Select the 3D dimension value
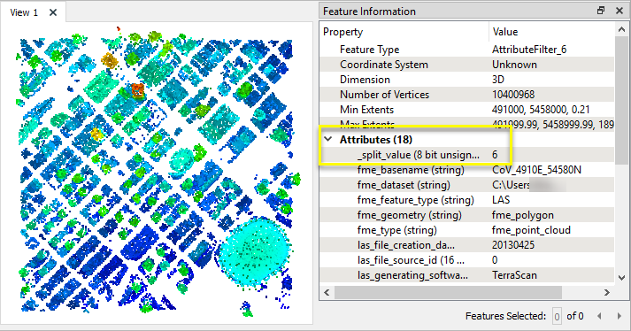Viewport: 631px width, 331px height. point(497,80)
